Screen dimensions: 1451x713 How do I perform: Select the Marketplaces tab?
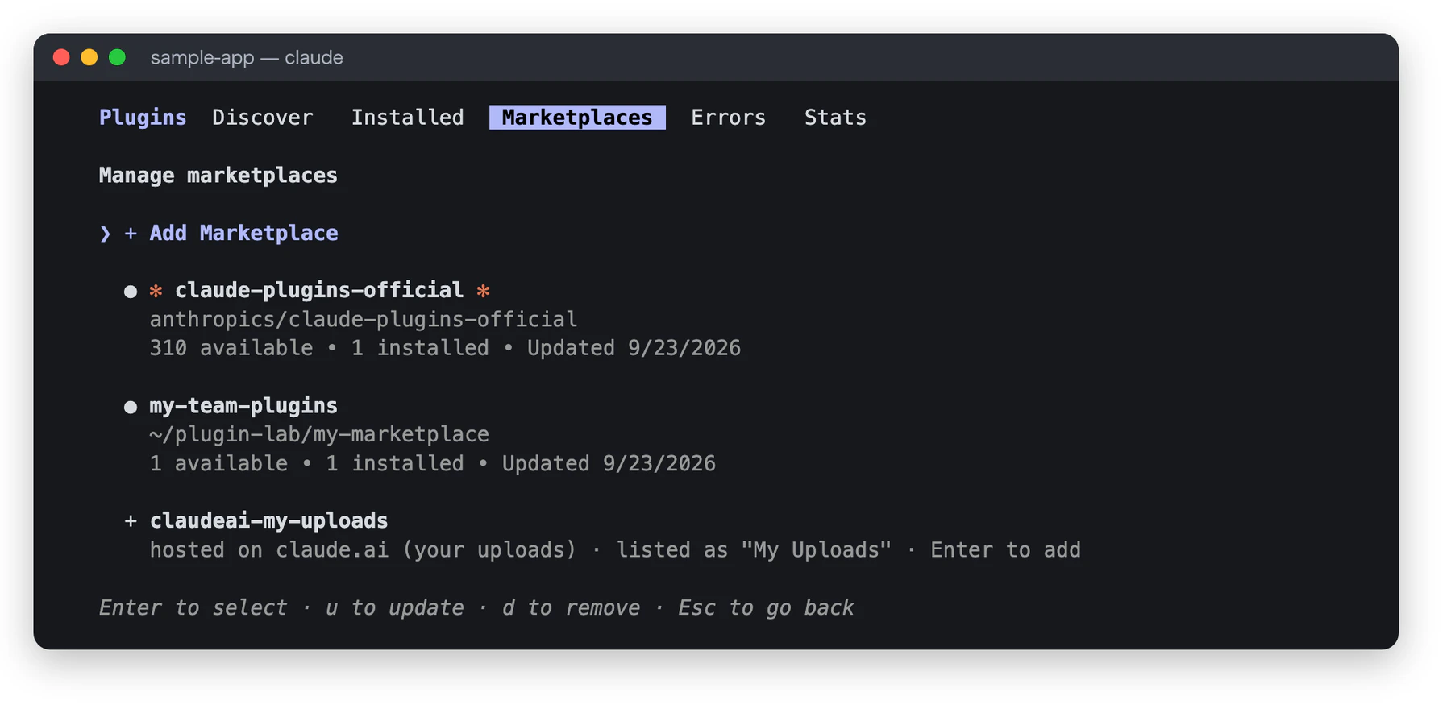577,118
